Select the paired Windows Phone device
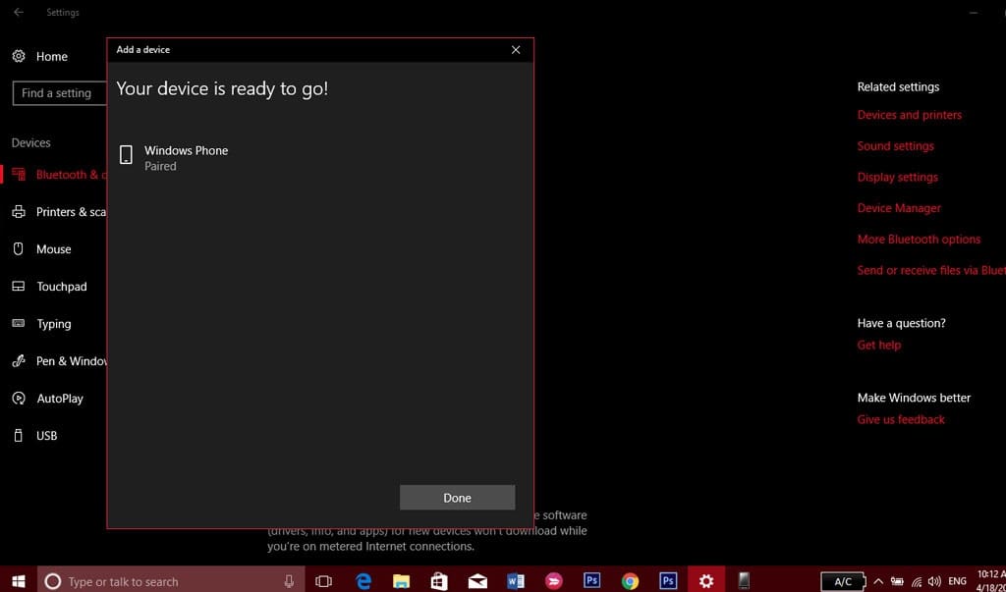 point(186,157)
